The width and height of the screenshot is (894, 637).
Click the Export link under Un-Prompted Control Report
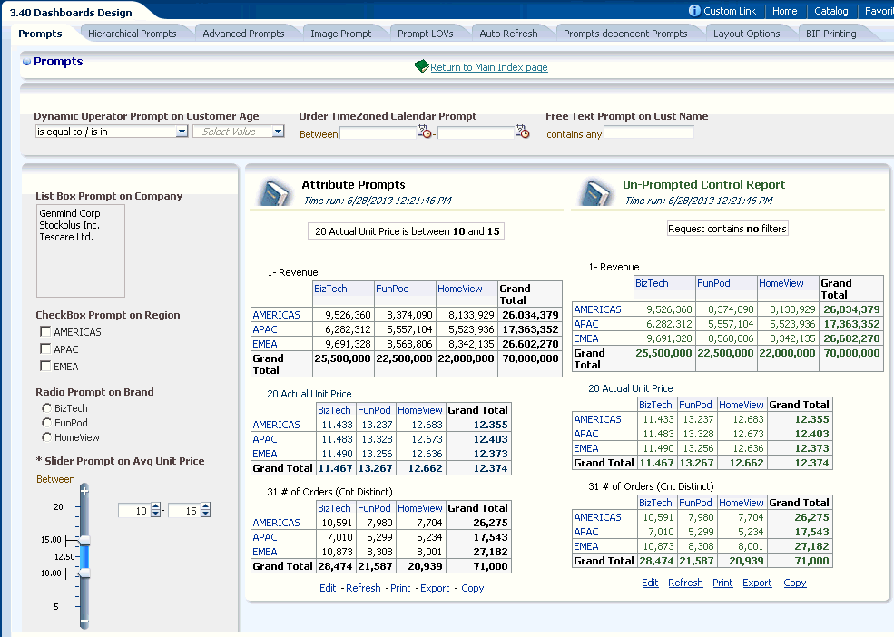(x=757, y=583)
